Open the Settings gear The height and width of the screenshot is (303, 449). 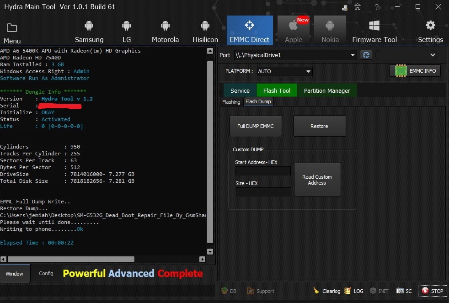click(x=430, y=31)
